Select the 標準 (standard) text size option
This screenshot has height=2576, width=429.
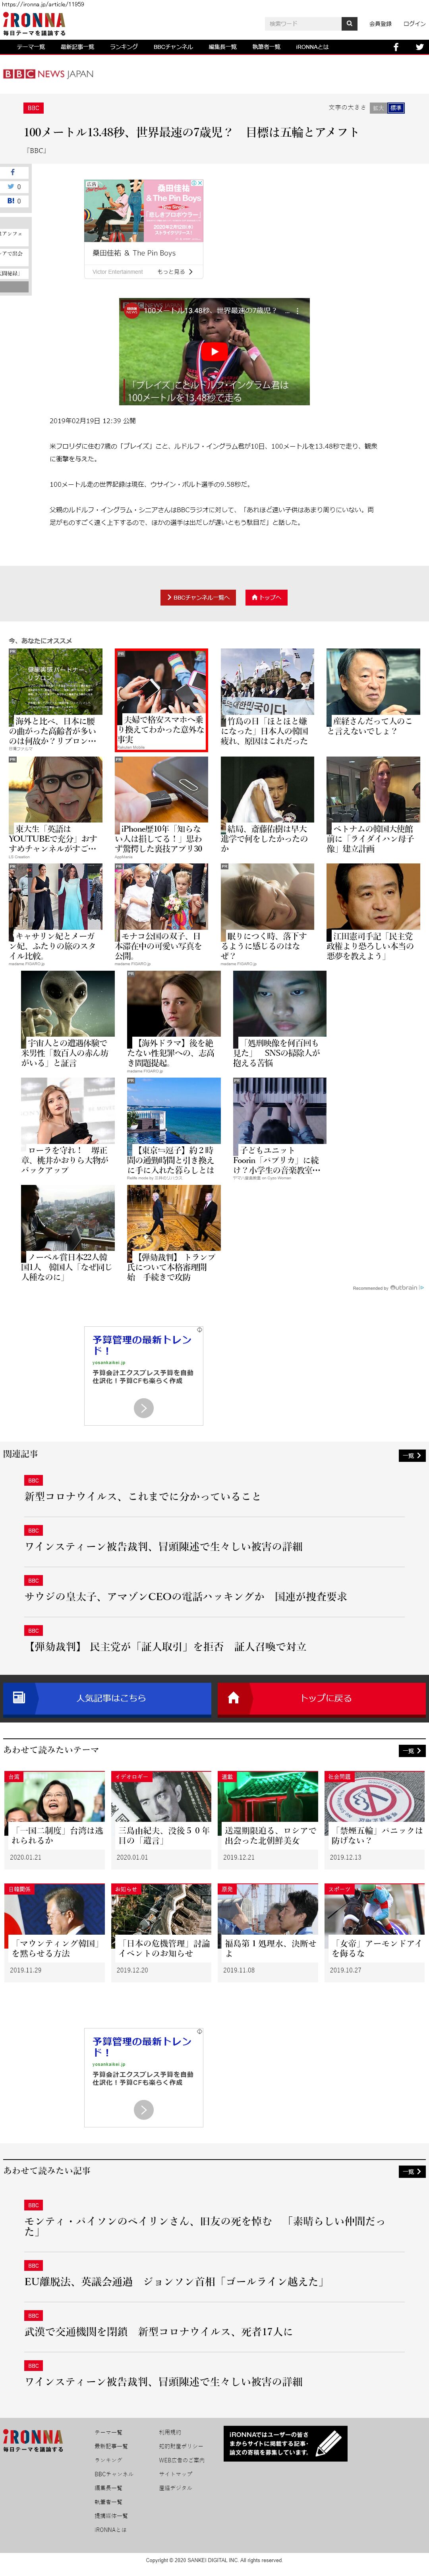(x=396, y=107)
